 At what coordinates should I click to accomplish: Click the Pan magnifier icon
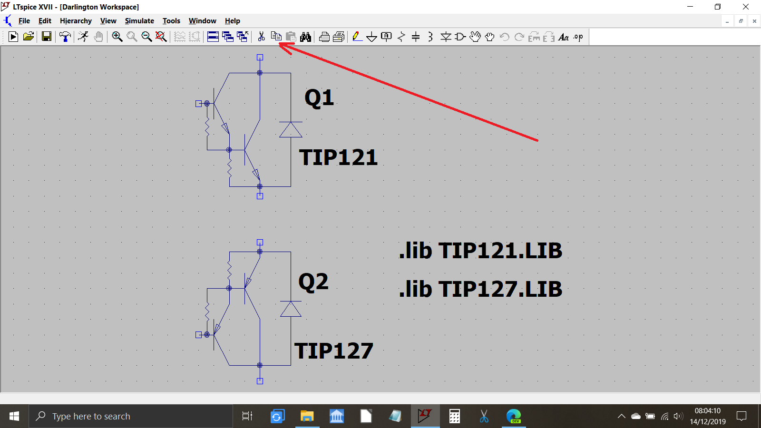pos(132,37)
